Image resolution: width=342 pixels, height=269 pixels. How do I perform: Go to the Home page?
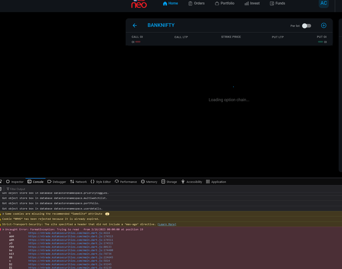point(170,3)
